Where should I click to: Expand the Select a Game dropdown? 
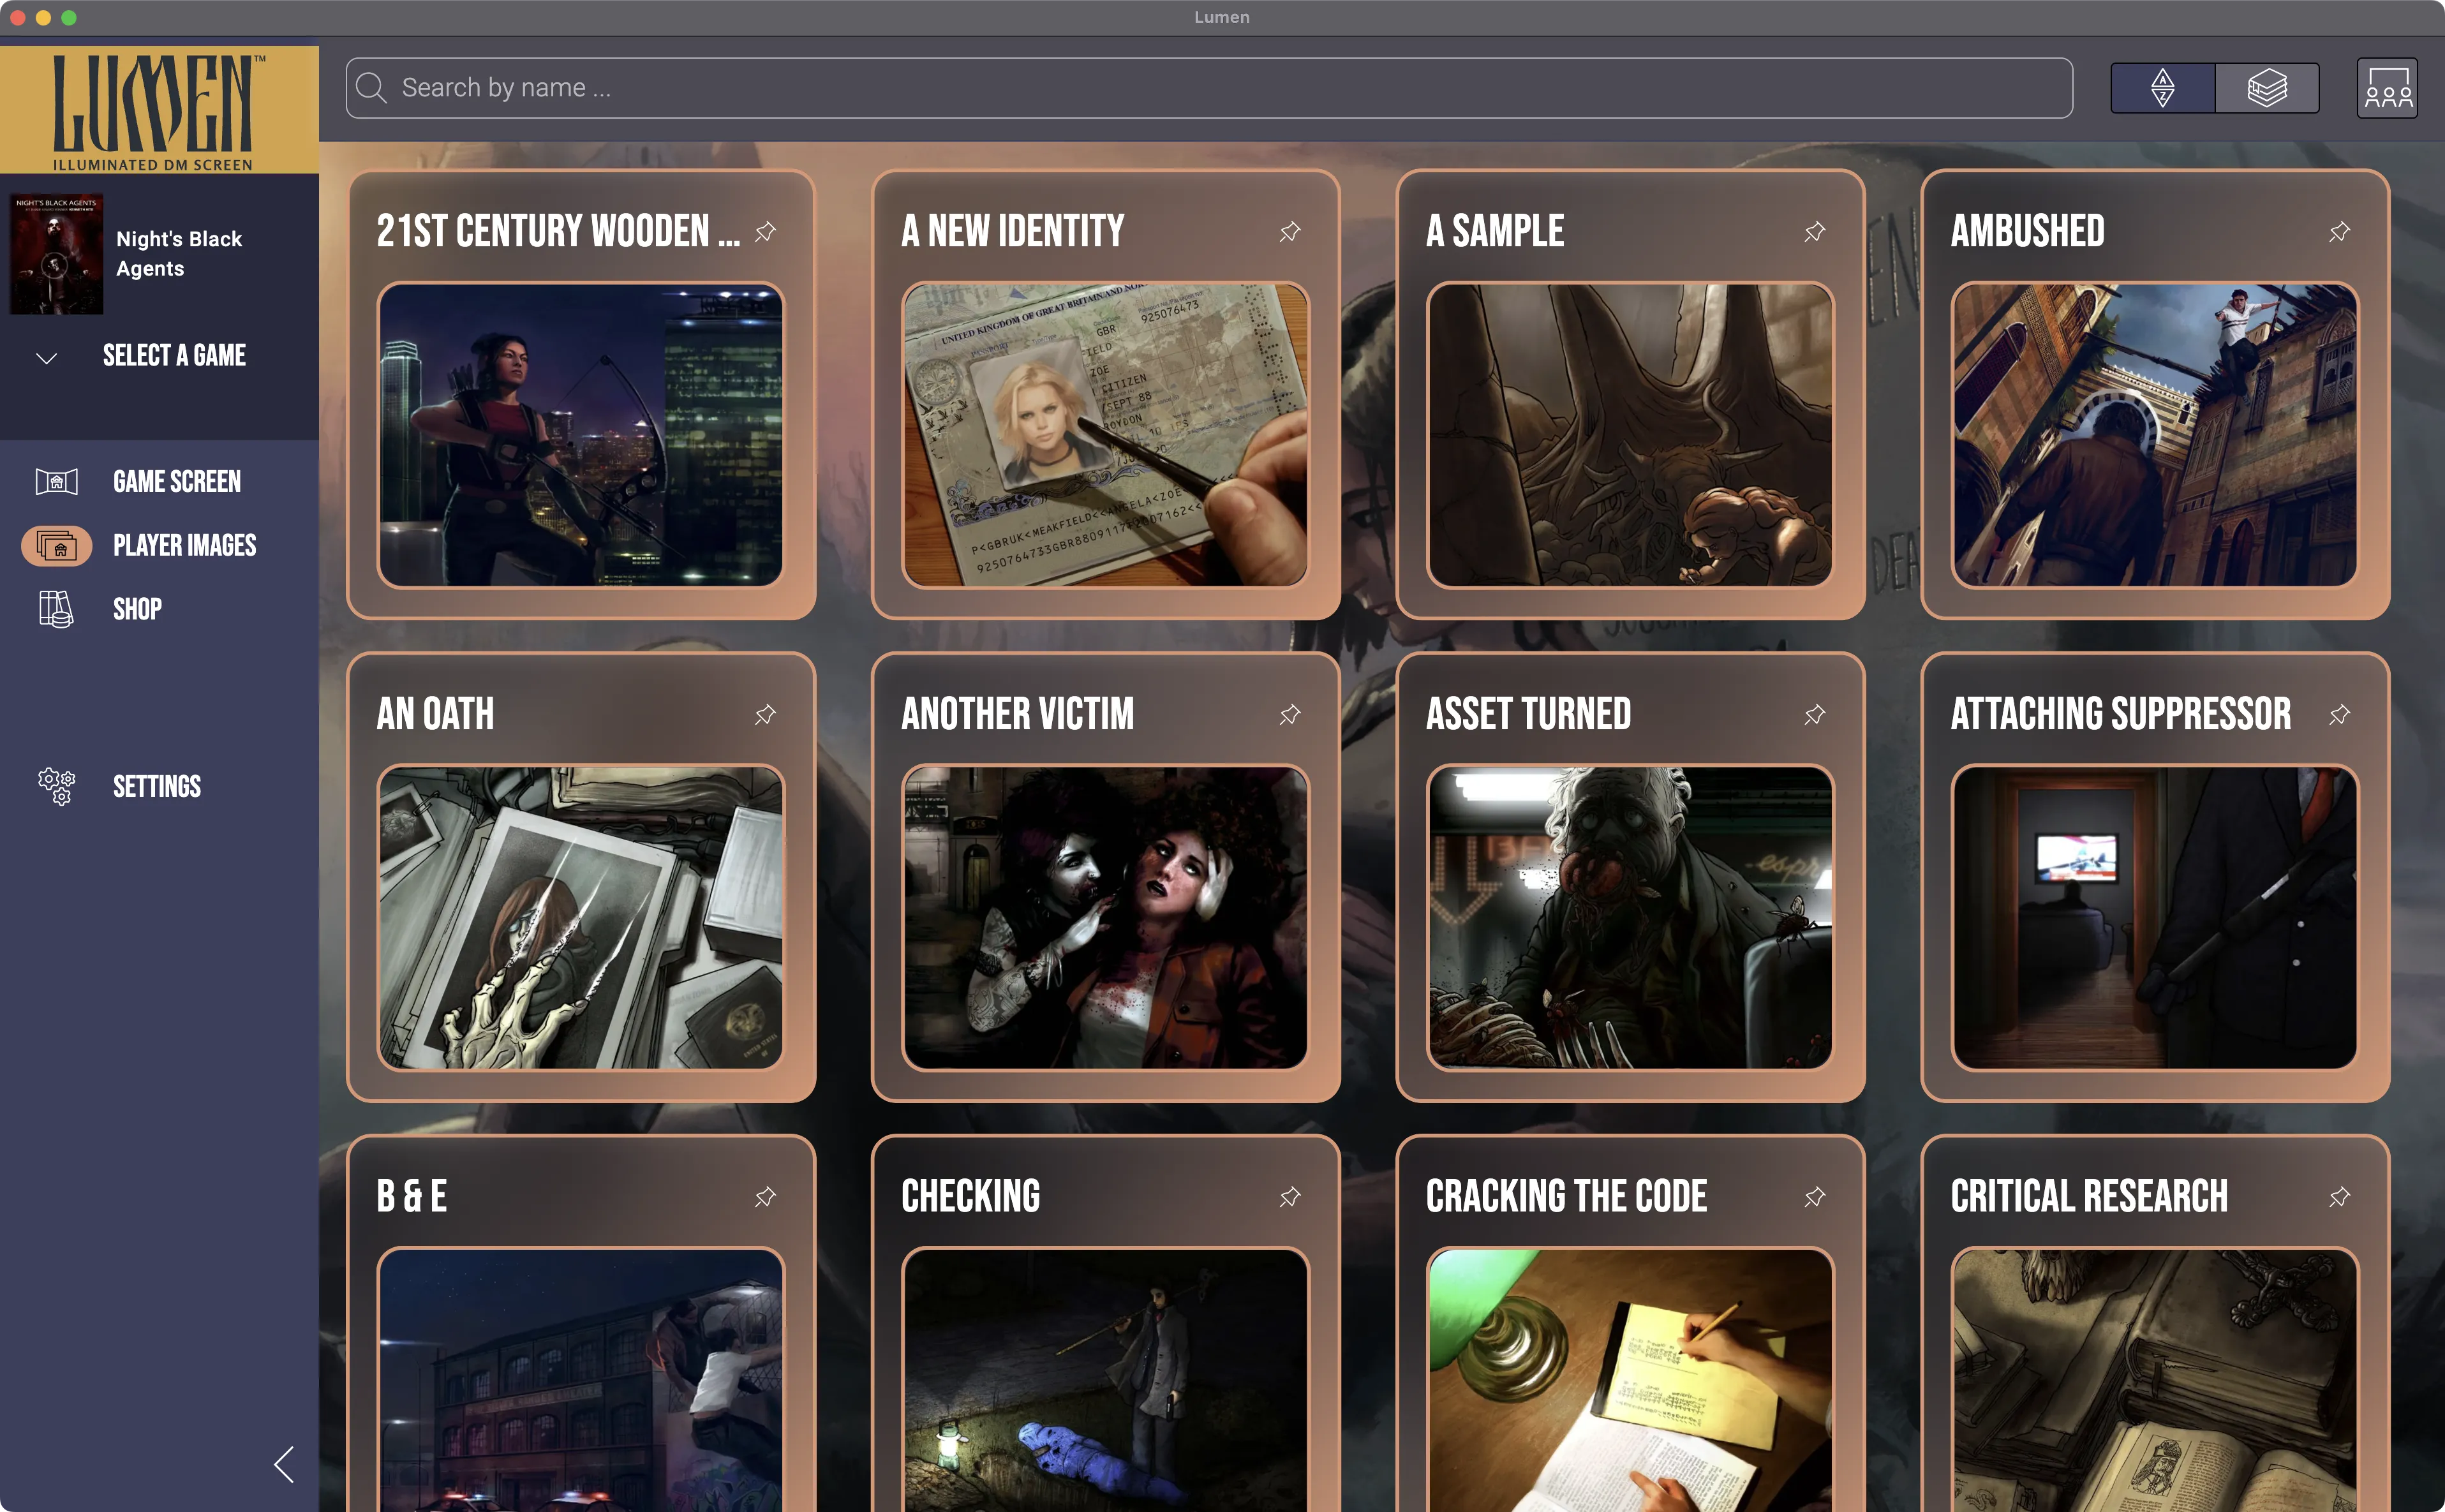[174, 356]
